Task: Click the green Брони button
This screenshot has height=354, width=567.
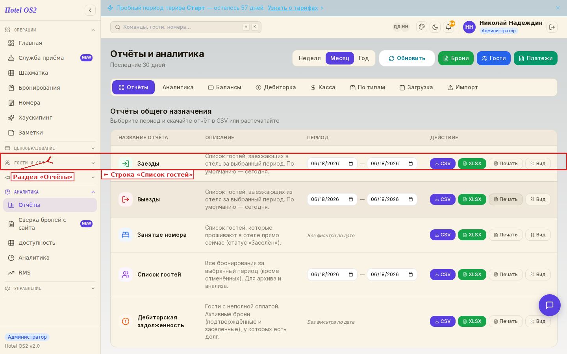Action: click(456, 58)
